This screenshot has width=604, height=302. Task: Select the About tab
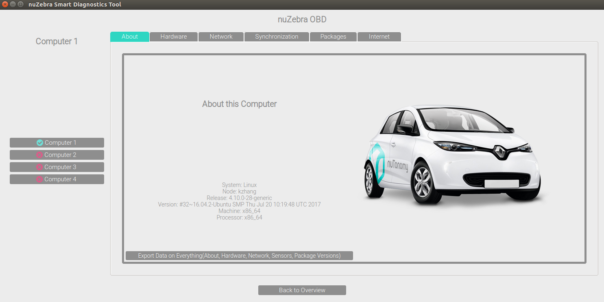pyautogui.click(x=130, y=37)
